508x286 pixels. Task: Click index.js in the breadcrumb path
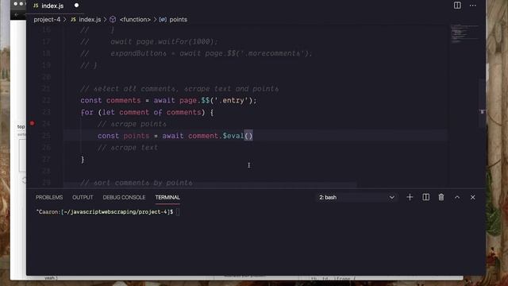pos(90,19)
